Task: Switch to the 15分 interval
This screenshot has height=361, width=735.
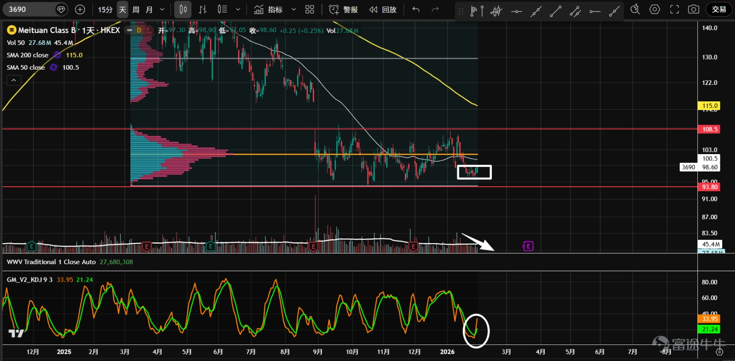Action: pos(105,9)
